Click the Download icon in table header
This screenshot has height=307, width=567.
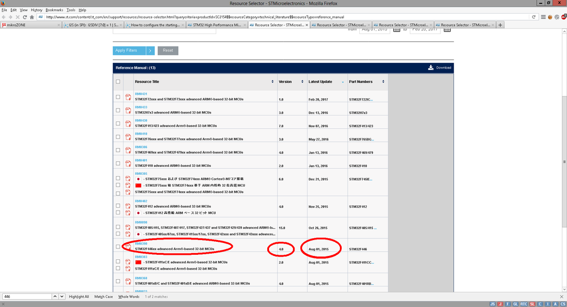coord(431,68)
